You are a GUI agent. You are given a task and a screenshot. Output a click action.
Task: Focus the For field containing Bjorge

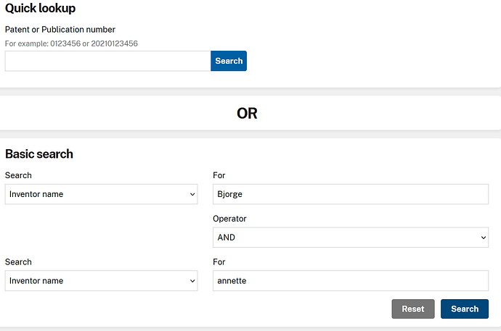pos(350,194)
